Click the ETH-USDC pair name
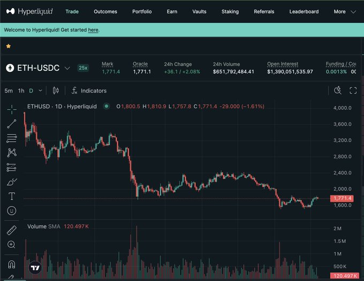364x281 pixels. (39, 68)
